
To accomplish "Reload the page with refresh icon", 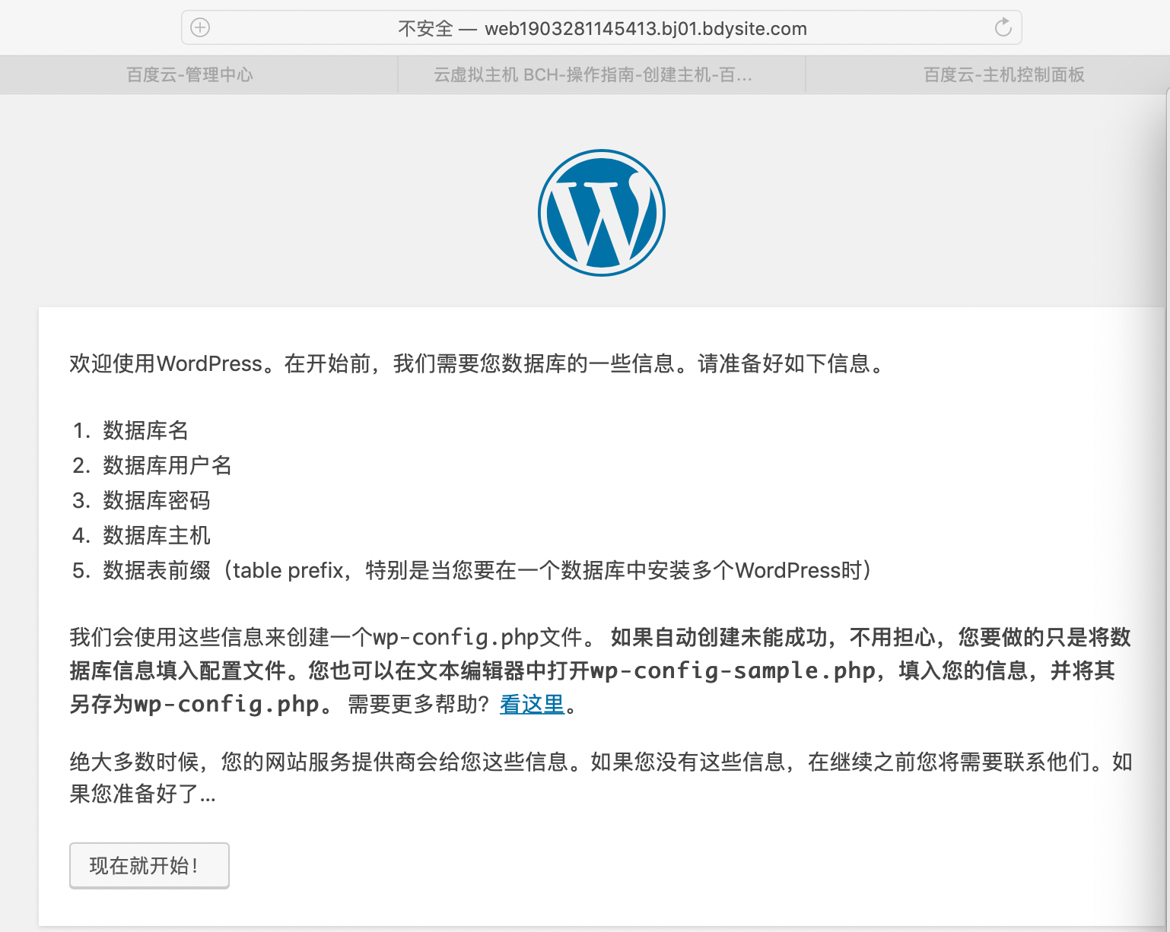I will click(x=1003, y=28).
